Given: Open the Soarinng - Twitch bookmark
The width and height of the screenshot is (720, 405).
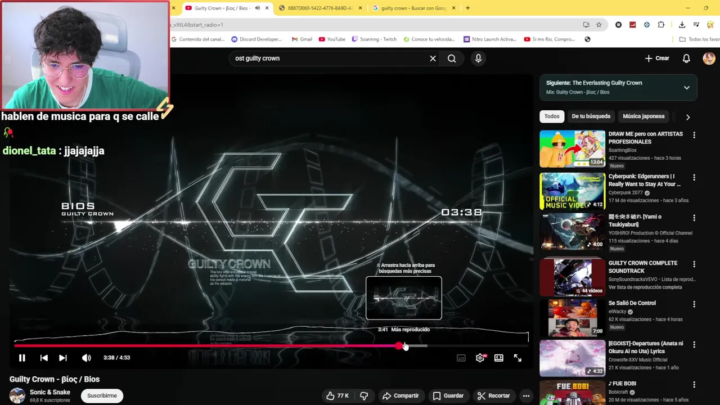Looking at the screenshot, I should 374,39.
